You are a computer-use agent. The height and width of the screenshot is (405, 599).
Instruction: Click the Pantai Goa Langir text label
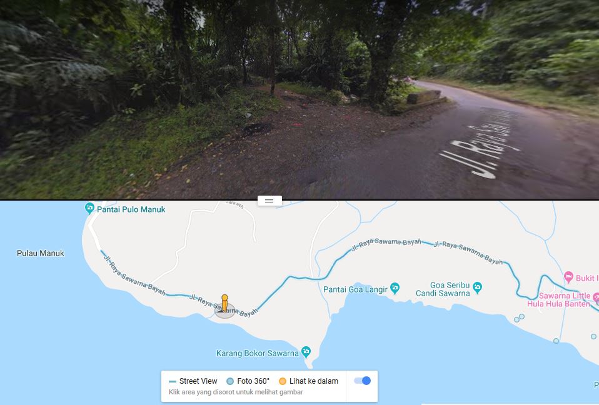(x=355, y=289)
